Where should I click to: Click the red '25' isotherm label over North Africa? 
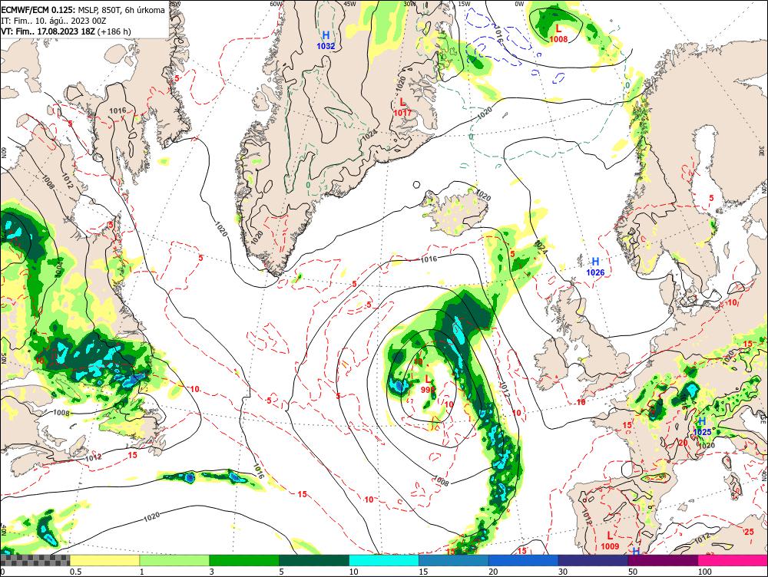pos(749,532)
